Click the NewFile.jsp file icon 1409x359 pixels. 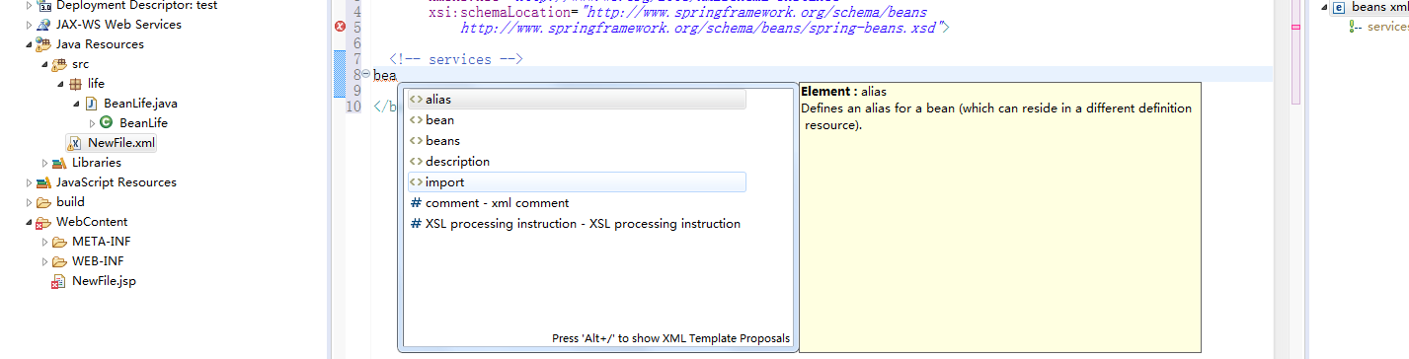(x=59, y=281)
